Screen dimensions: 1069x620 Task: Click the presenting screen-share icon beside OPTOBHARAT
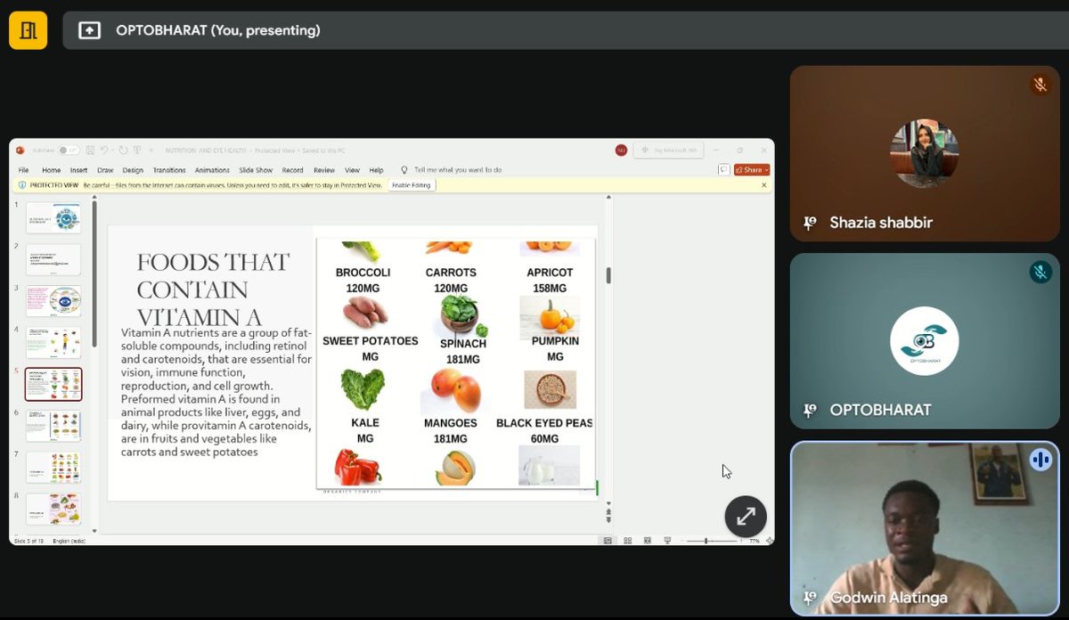89,30
